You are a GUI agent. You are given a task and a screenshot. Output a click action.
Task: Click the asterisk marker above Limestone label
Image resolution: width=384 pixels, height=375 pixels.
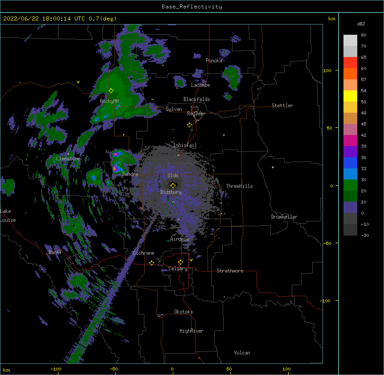(x=68, y=154)
